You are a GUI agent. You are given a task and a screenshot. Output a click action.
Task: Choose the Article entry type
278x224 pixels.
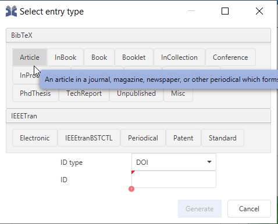(30, 57)
